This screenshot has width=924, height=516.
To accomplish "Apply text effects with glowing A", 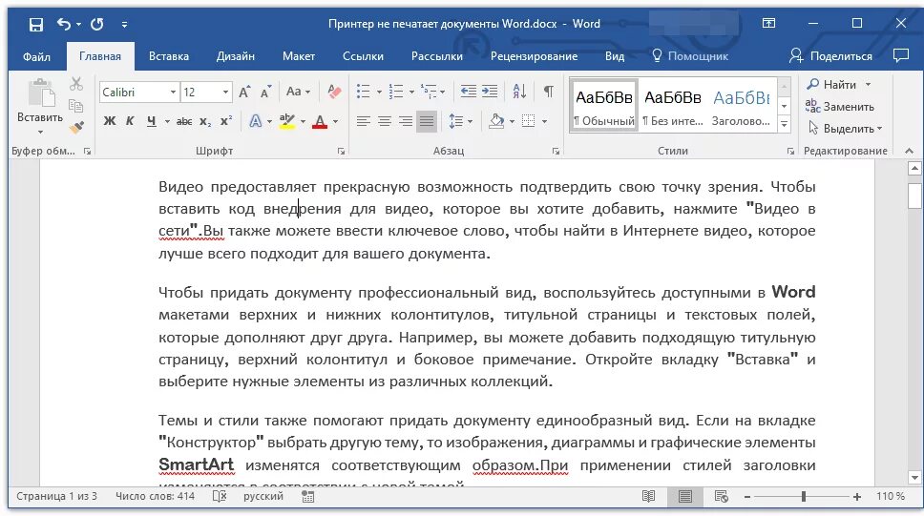I will 255,121.
